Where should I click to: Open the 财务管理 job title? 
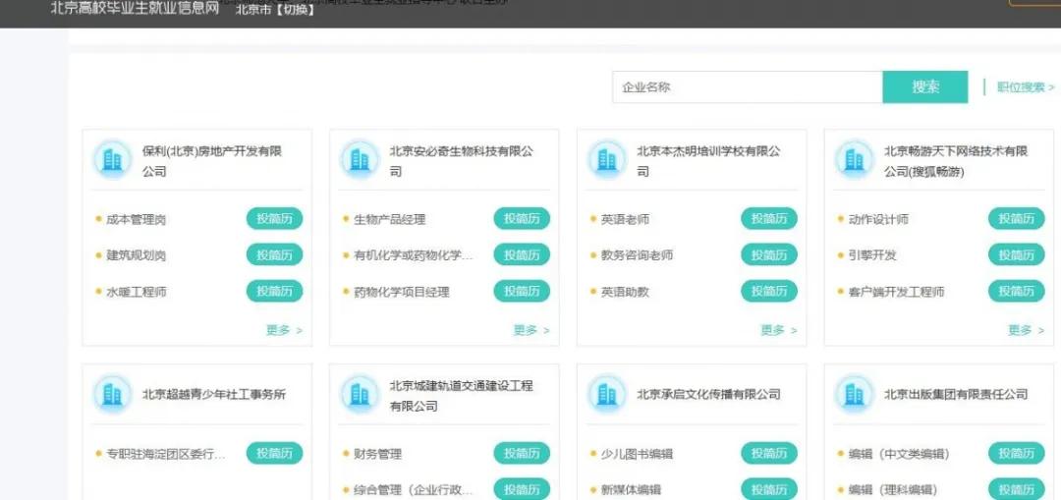tap(377, 454)
